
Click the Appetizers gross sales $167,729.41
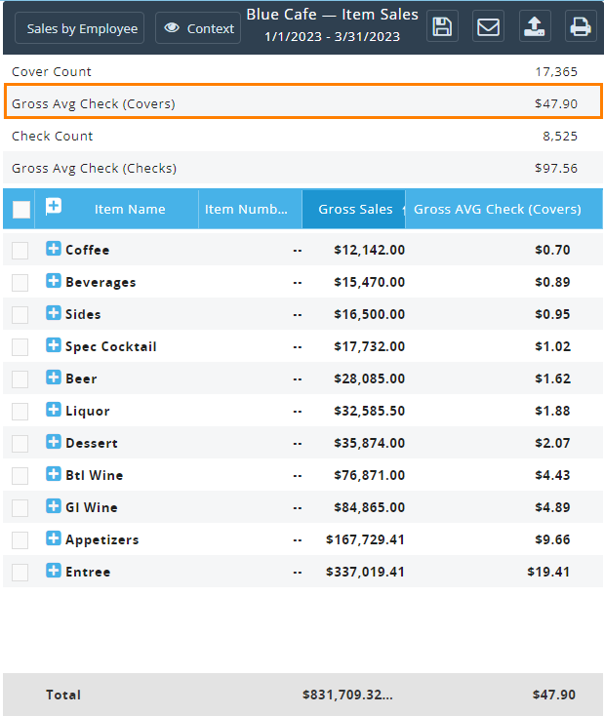[x=365, y=539]
